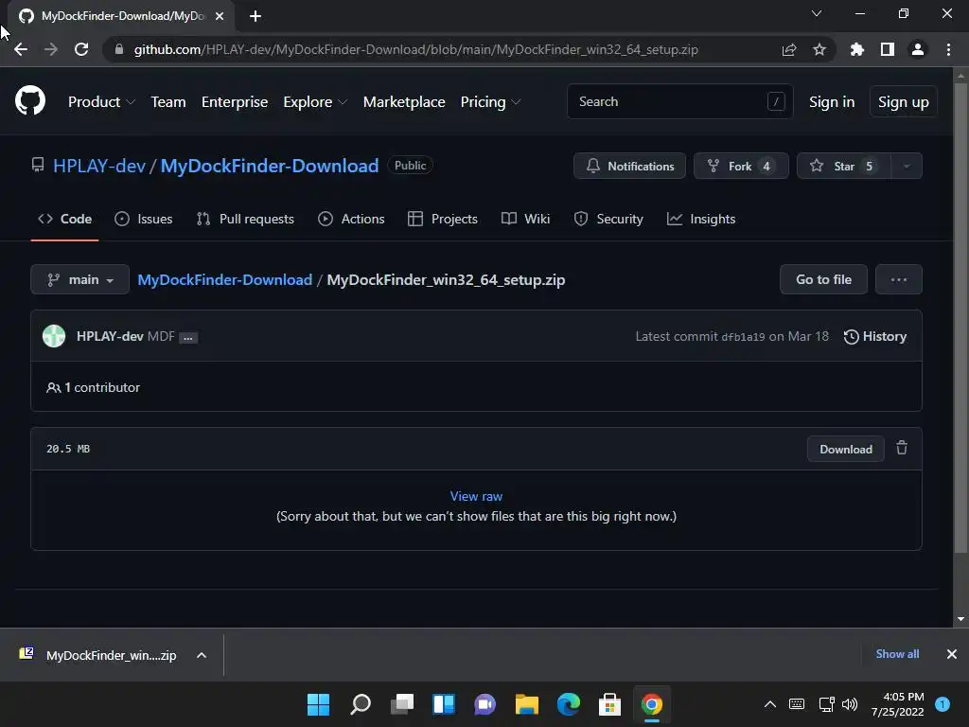Open the Insights tab

point(701,219)
